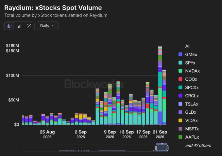Screen dimensions: 222x156
Task: Expand the 'and 47 others' legend link
Action: [198, 146]
